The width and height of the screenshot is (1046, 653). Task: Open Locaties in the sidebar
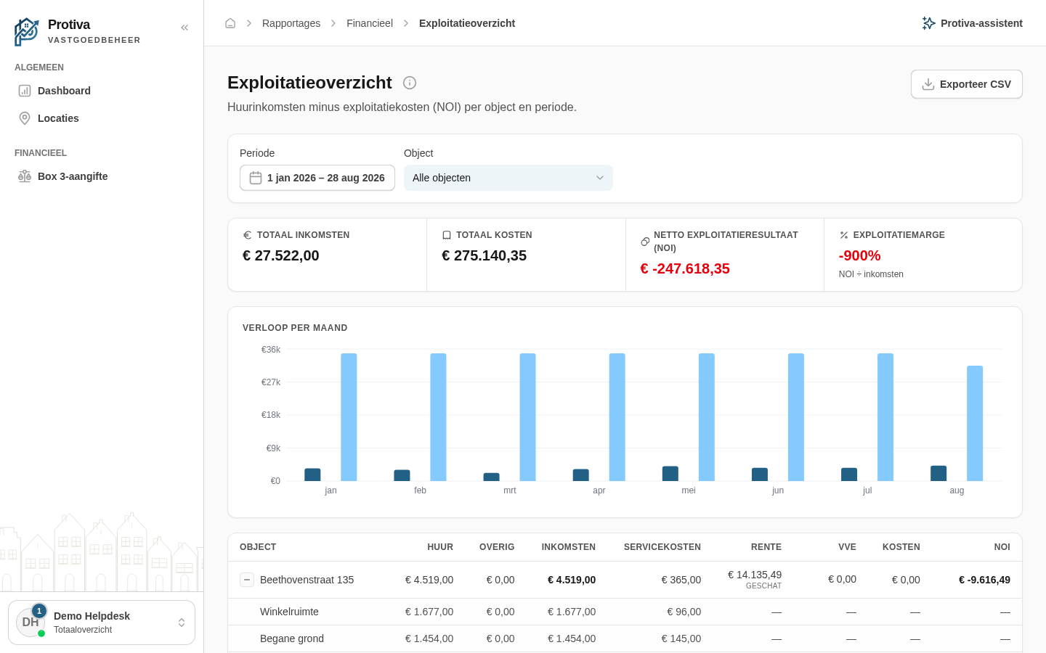102,118
